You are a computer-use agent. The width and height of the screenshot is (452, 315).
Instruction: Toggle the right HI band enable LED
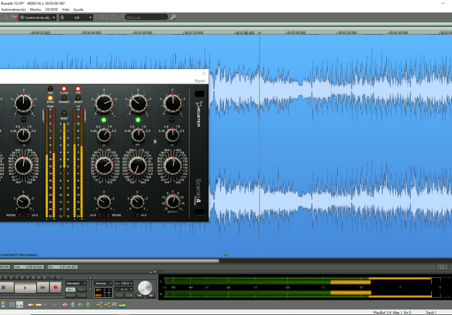(x=172, y=119)
